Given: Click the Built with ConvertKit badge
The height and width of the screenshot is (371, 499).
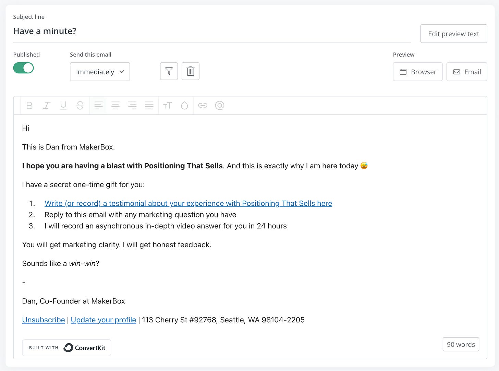Looking at the screenshot, I should (x=66, y=348).
